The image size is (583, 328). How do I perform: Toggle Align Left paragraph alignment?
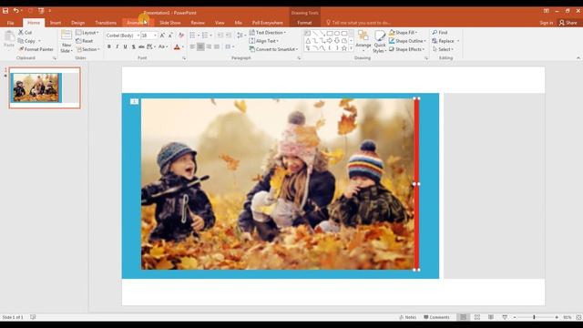tap(192, 46)
